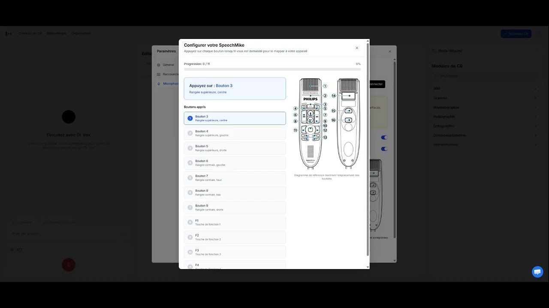549x308 pixels.
Task: Expand the IRM template category
Action: point(485,89)
